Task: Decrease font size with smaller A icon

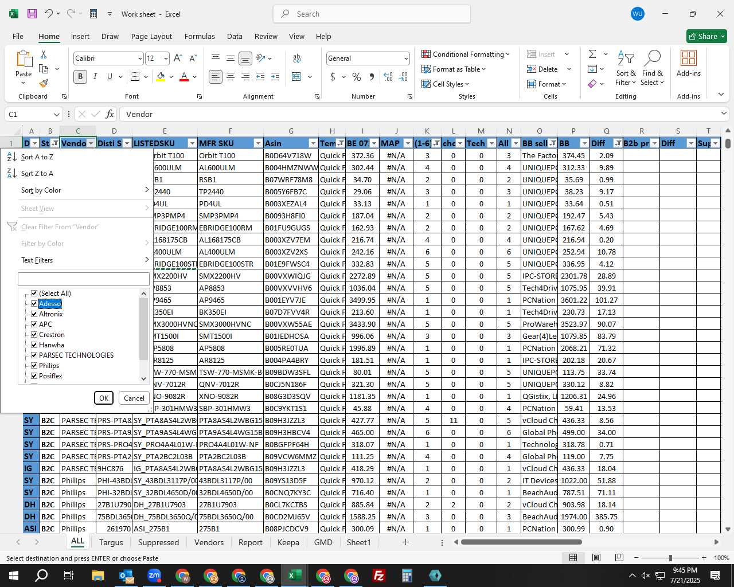Action: click(x=193, y=58)
